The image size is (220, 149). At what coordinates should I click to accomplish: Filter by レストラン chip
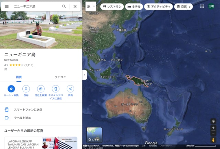[112, 7]
